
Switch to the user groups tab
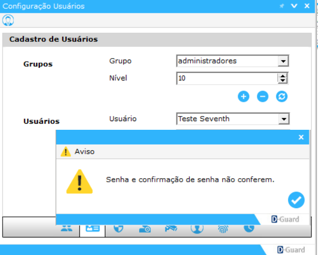pos(67,229)
